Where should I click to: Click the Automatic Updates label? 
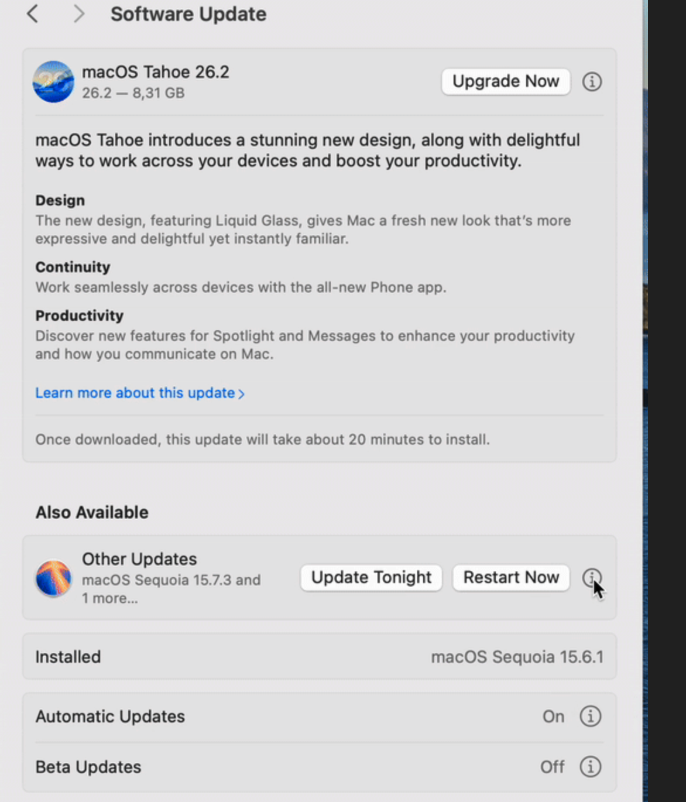(x=110, y=717)
